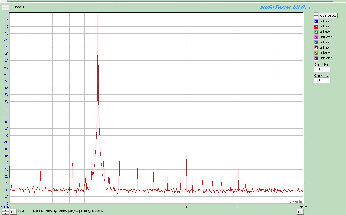Click the X max / Hz label
Screen dimensions: 346x215
(x=321, y=75)
